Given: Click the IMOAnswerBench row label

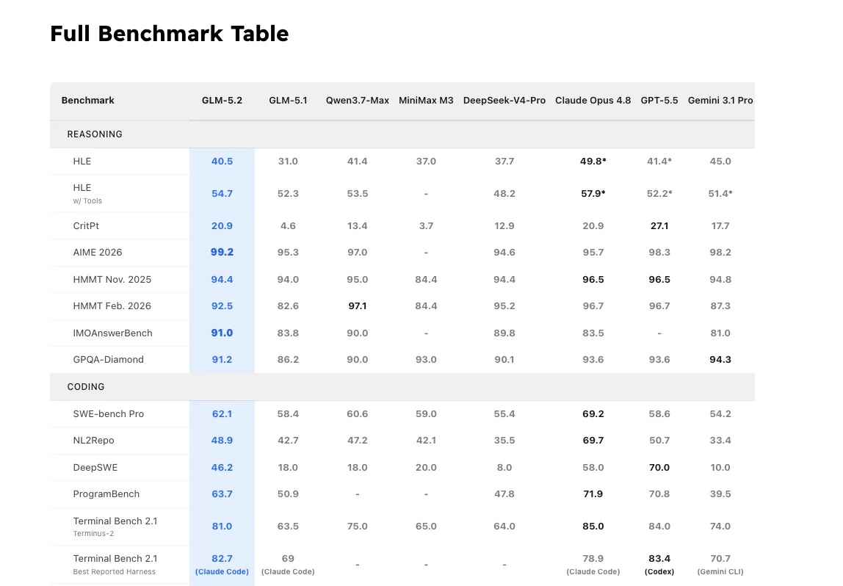Looking at the screenshot, I should pos(112,333).
